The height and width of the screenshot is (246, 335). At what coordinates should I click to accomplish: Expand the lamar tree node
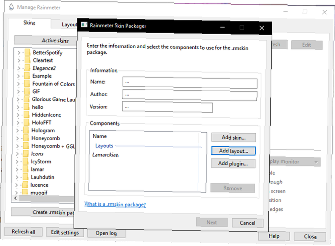point(17,169)
